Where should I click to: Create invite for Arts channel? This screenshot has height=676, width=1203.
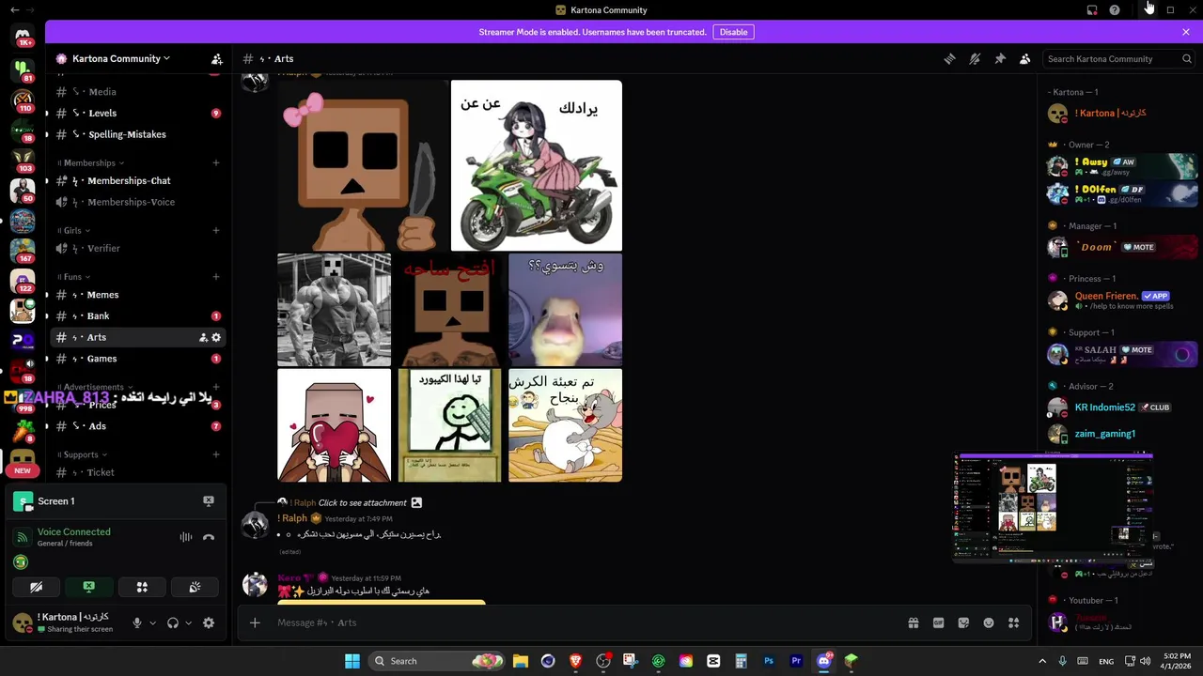click(203, 337)
